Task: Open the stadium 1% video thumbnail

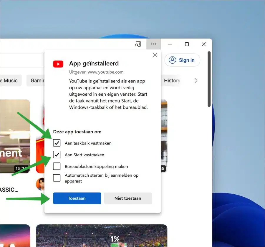Action: click(x=102, y=236)
